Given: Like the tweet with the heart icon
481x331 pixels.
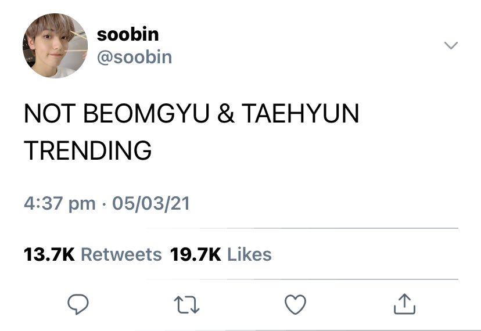Looking at the screenshot, I should 295,304.
